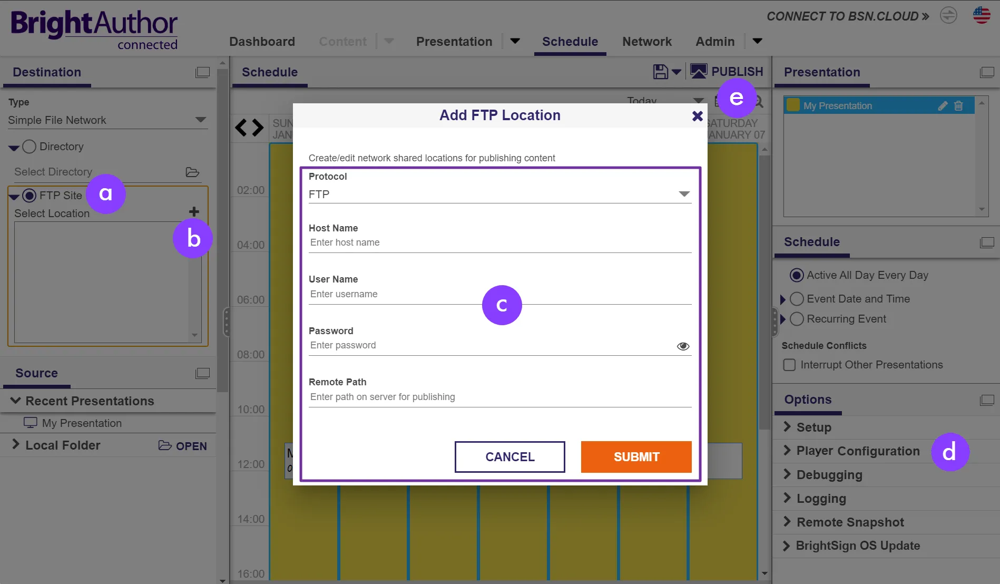
Task: Click the PUBLISH button
Action: pyautogui.click(x=727, y=72)
